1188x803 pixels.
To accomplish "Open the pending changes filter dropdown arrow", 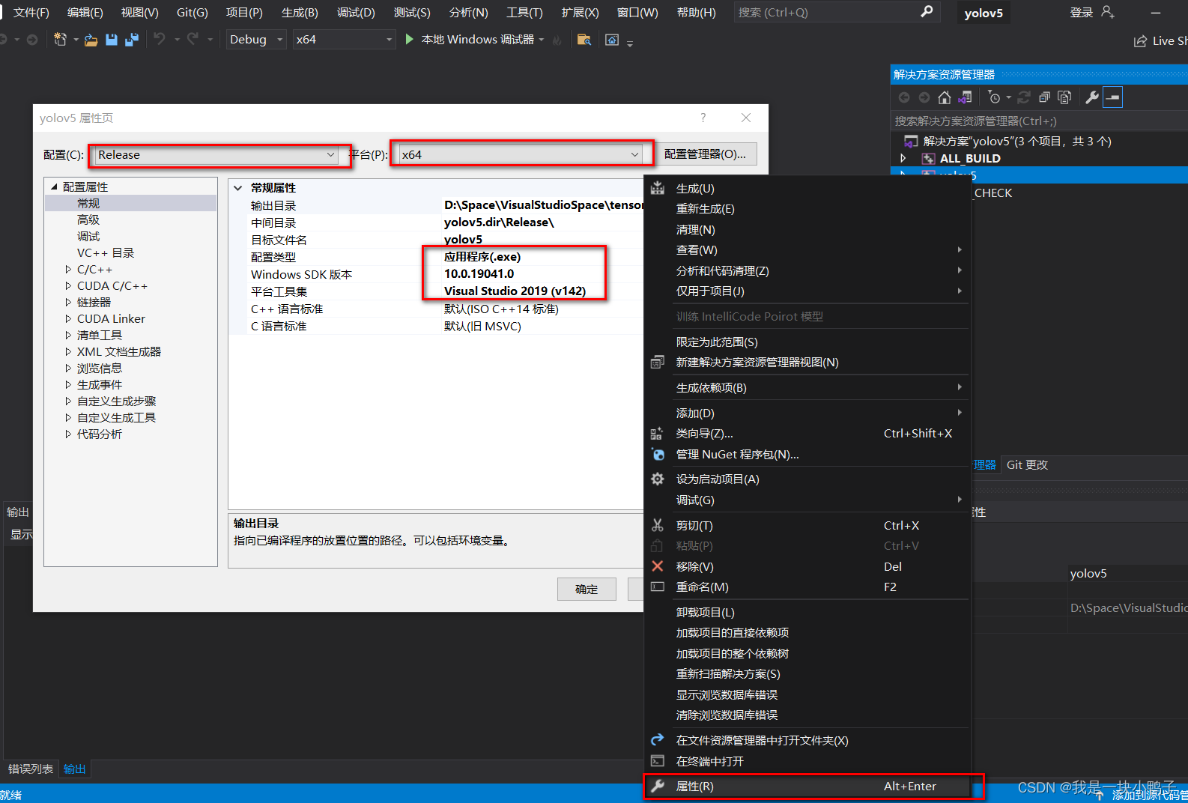I will point(1008,97).
